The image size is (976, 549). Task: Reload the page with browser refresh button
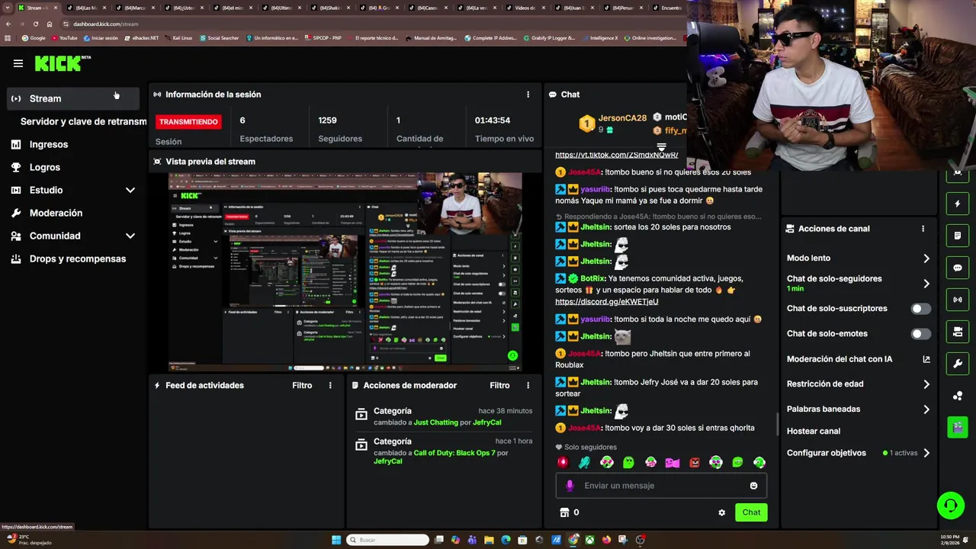coord(35,24)
